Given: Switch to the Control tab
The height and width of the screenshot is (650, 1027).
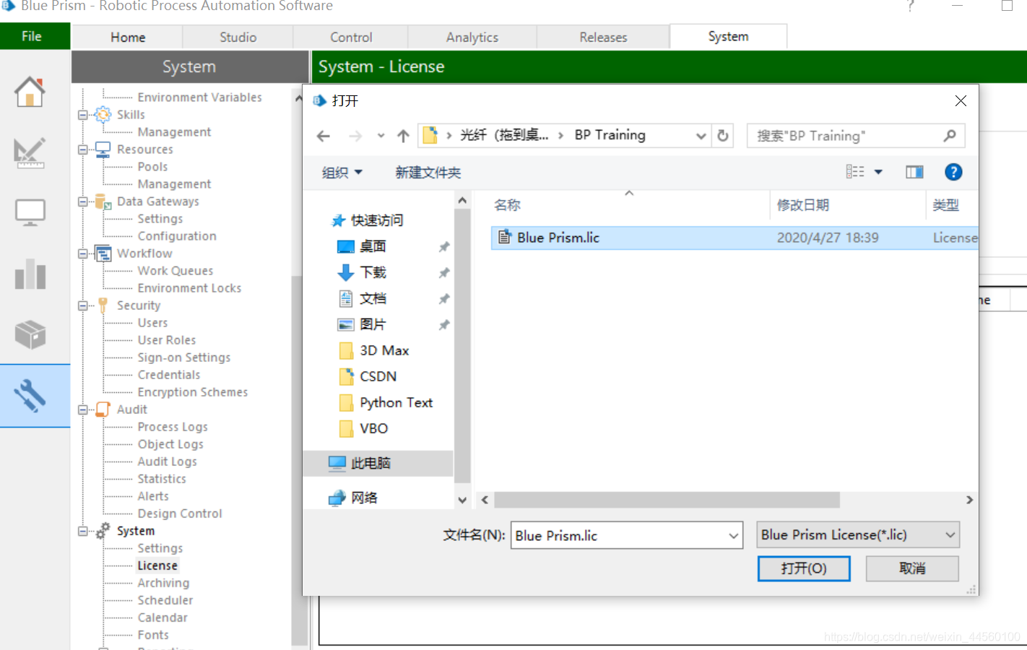Looking at the screenshot, I should click(x=351, y=38).
